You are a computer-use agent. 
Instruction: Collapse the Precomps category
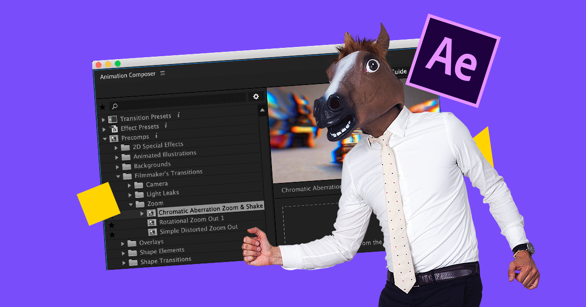tap(105, 139)
